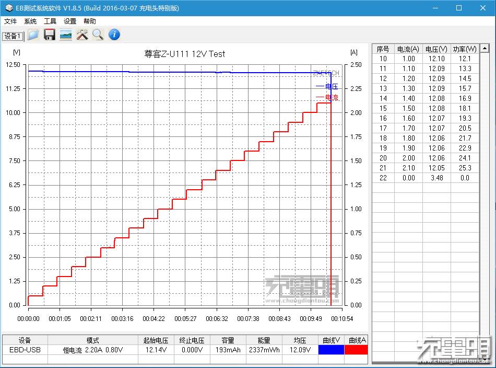Click the 模式 column header in status table
Screen dimensions: 496x368
[x=93, y=340]
